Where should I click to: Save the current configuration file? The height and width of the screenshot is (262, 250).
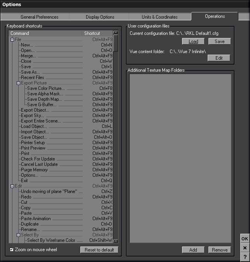[x=219, y=41]
